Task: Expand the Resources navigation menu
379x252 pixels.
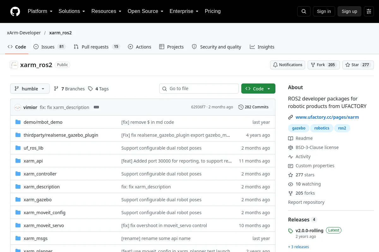Action: point(106,11)
